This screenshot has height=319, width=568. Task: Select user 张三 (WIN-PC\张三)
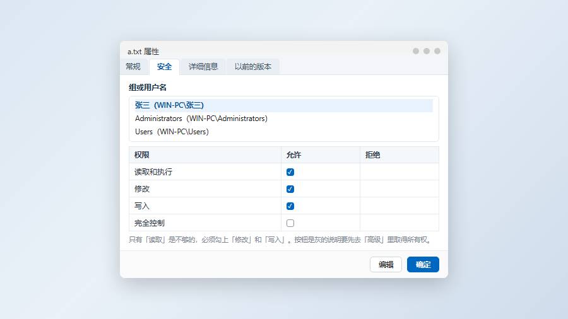(283, 105)
